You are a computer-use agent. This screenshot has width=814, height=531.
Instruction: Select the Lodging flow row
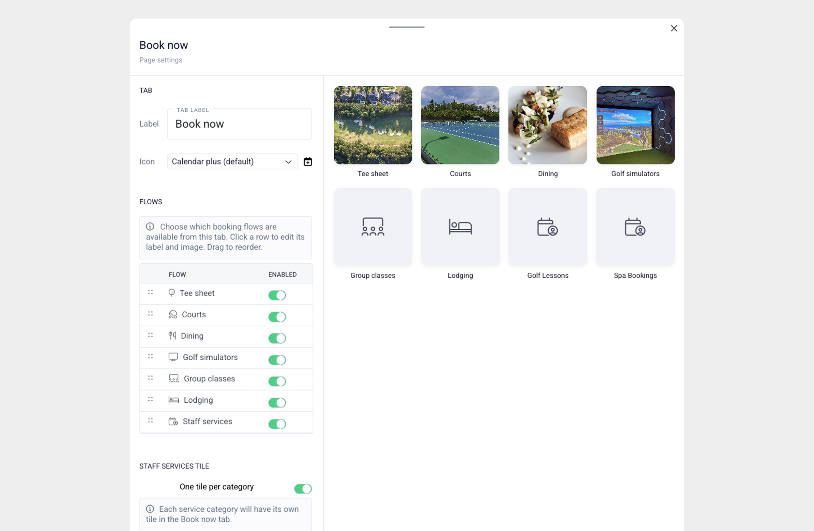pyautogui.click(x=198, y=400)
